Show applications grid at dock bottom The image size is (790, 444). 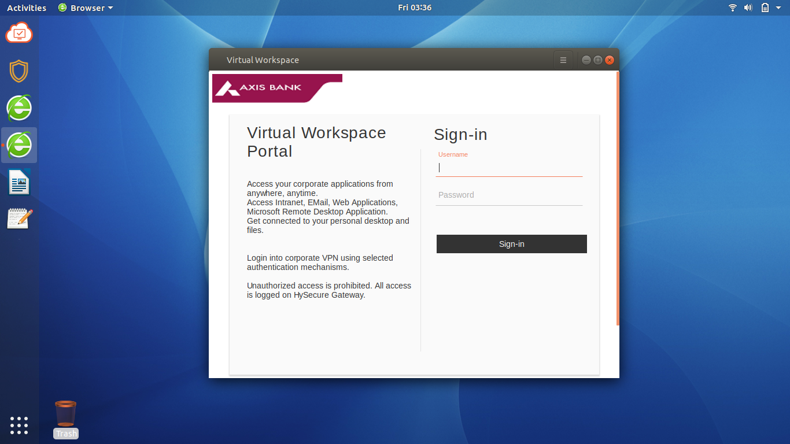pyautogui.click(x=19, y=425)
